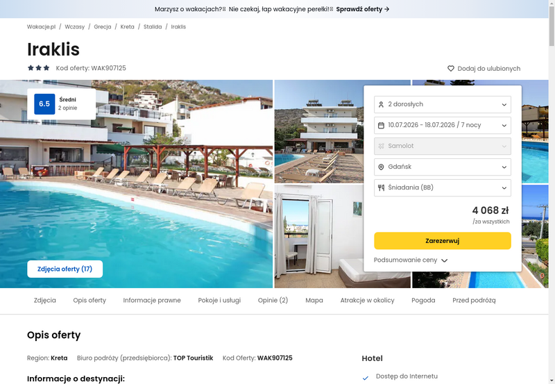
Task: Click the yellow Zarezerwuj button
Action: 443,241
